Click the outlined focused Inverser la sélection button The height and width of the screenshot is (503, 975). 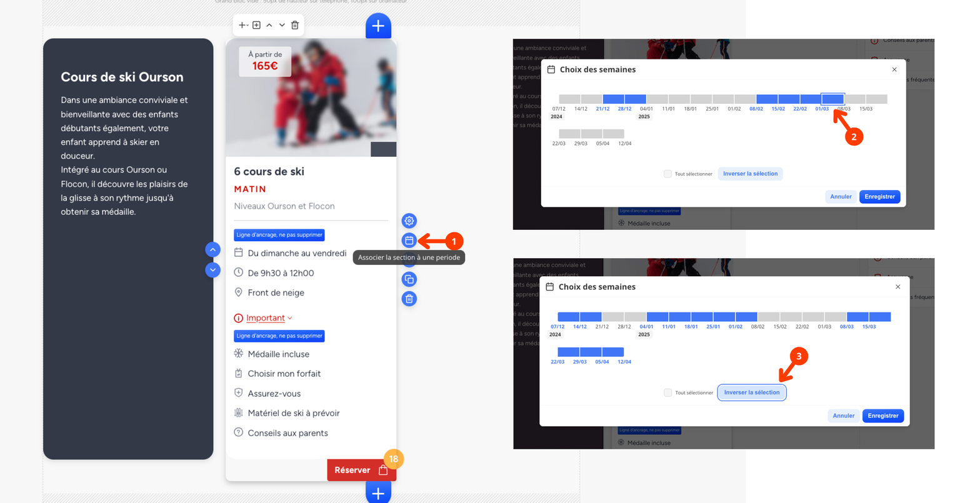click(752, 392)
